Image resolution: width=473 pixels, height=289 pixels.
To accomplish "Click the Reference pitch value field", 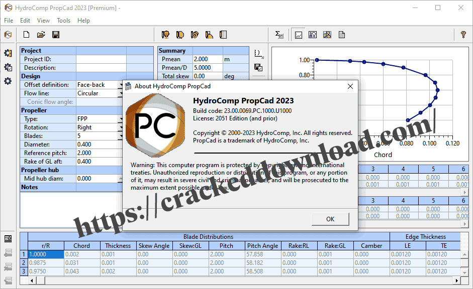I will pos(99,153).
